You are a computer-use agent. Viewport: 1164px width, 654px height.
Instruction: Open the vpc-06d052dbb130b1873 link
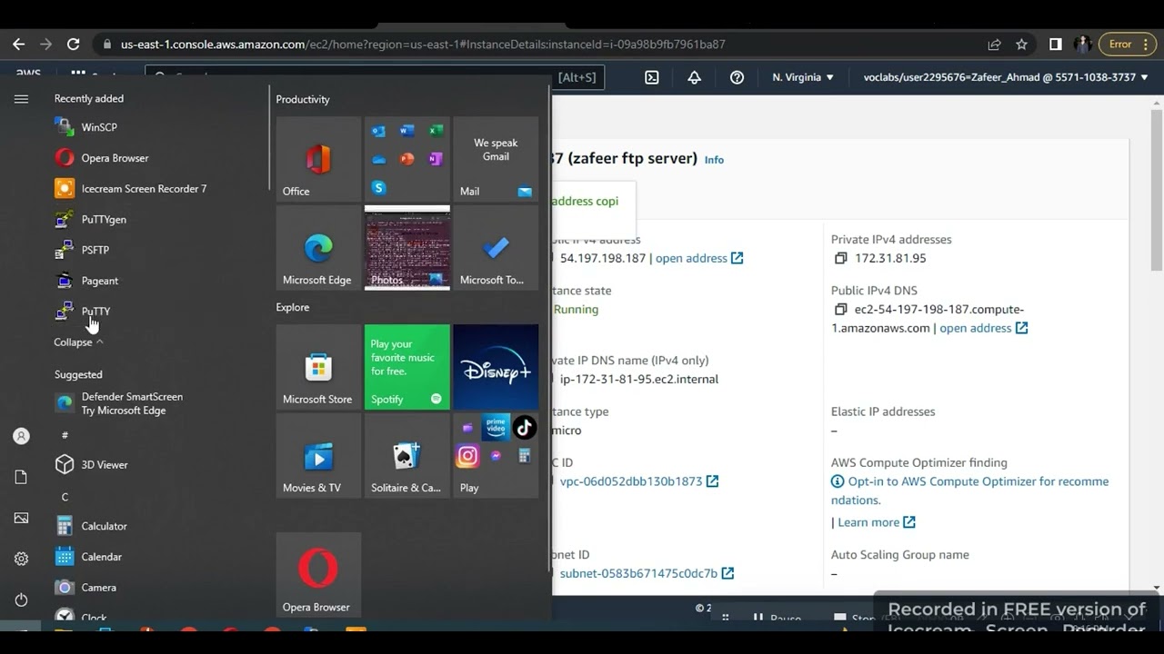639,481
